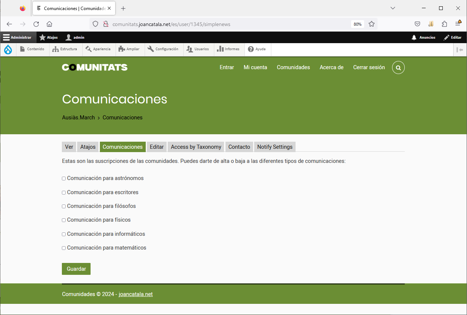Open the Firefox extensions puzzle icon

tap(444, 24)
